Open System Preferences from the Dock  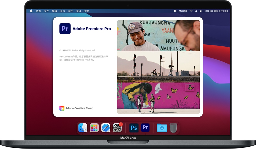click(117, 128)
